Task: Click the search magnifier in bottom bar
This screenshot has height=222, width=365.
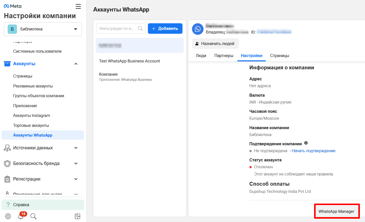Action: 33,216
